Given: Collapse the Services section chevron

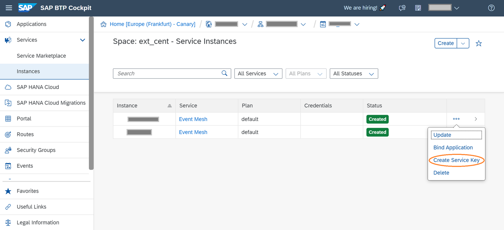Looking at the screenshot, I should [x=83, y=40].
